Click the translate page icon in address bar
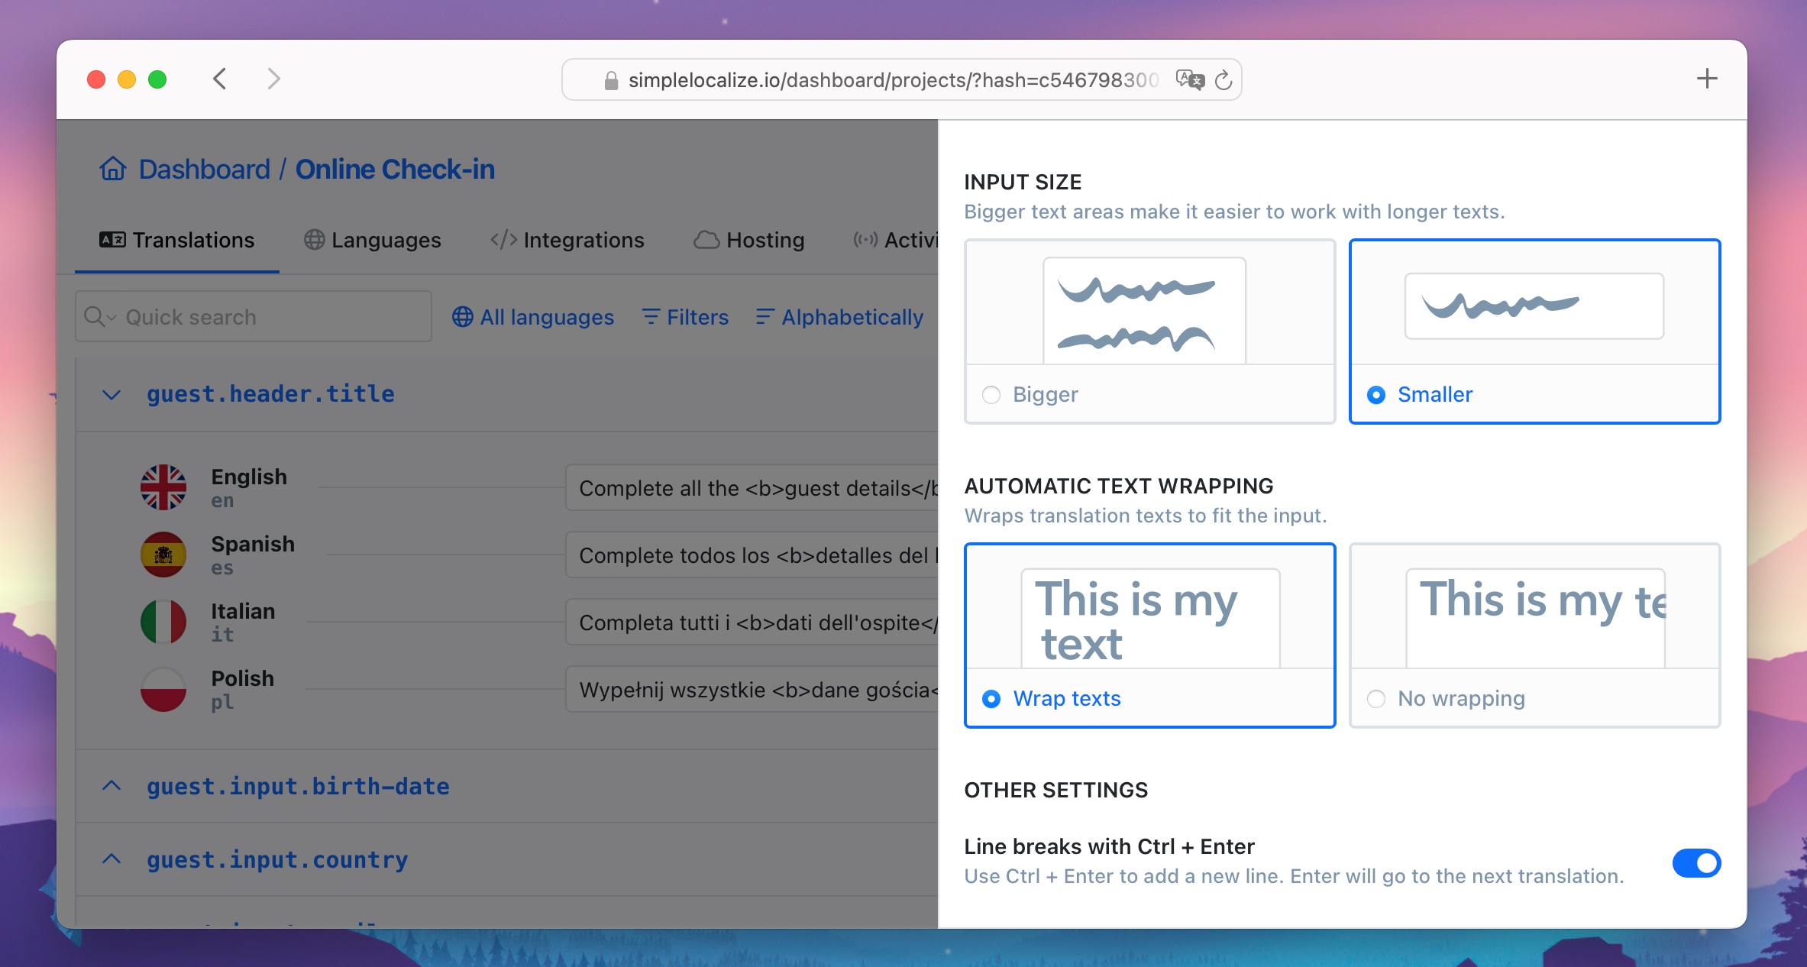This screenshot has height=967, width=1807. point(1189,79)
